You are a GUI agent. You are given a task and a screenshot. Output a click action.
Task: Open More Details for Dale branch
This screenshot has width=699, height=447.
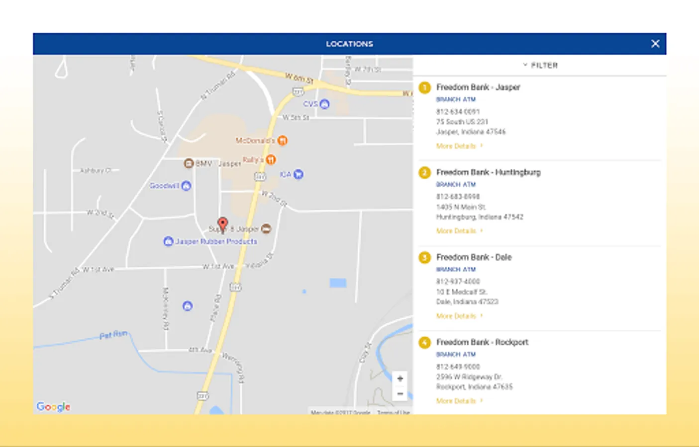[459, 316]
